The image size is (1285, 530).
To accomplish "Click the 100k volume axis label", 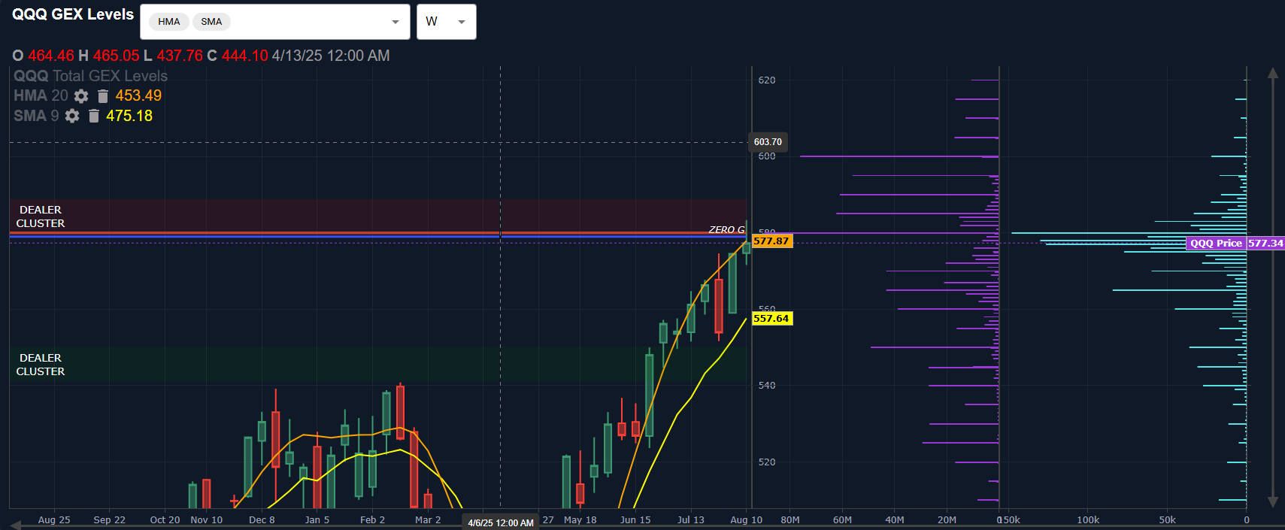I will (x=1088, y=519).
